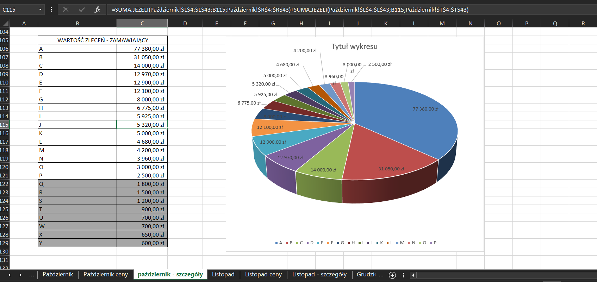Select the Listopad - szczegóły tab
Viewport: 597px width, 282px height.
(x=319, y=274)
